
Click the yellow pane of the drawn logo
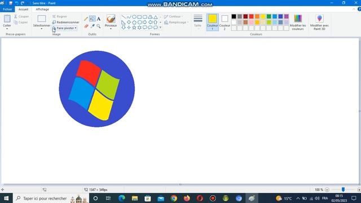pyautogui.click(x=100, y=105)
